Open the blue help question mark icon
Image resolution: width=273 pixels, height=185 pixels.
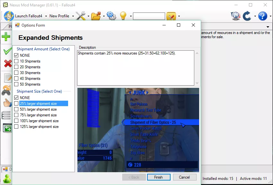tap(263, 16)
